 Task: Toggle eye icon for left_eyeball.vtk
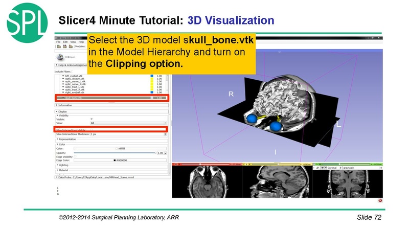[63, 76]
